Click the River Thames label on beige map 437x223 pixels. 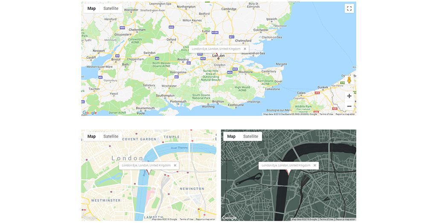pos(179,148)
